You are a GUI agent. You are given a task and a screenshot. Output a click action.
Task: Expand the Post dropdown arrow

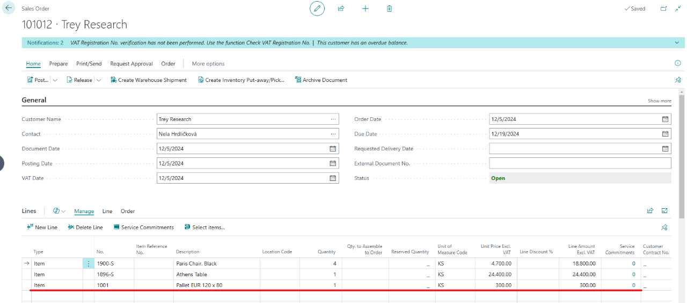(55, 80)
